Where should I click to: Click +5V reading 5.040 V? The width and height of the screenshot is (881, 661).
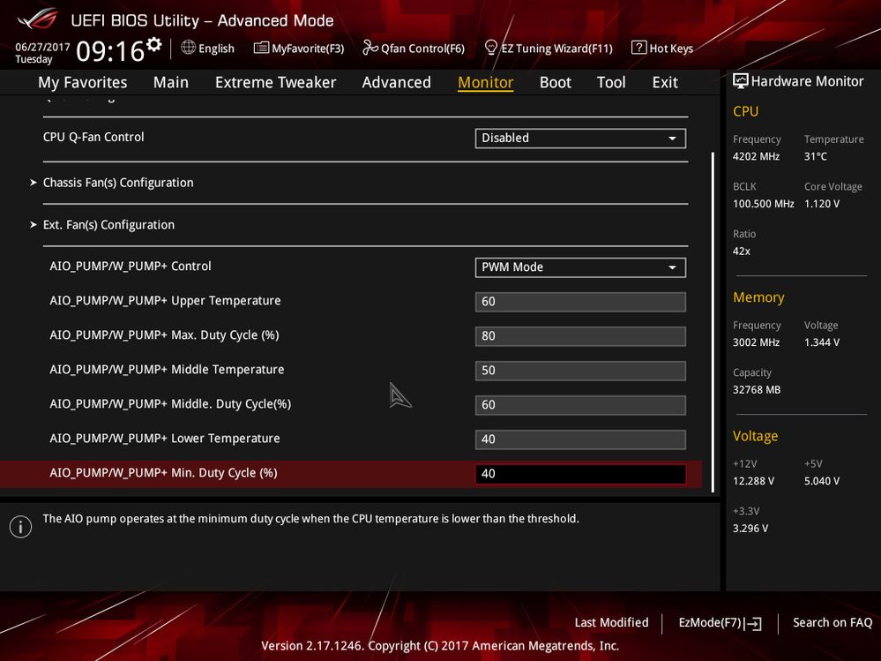point(821,481)
